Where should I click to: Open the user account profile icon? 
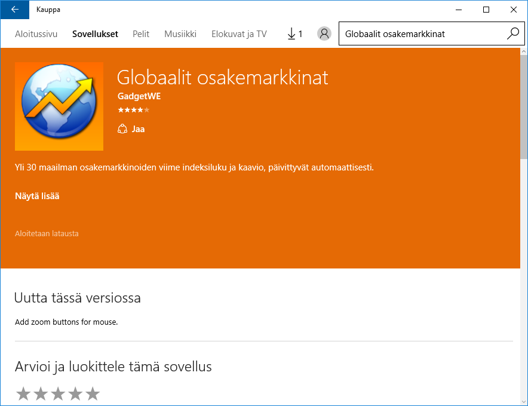click(324, 34)
